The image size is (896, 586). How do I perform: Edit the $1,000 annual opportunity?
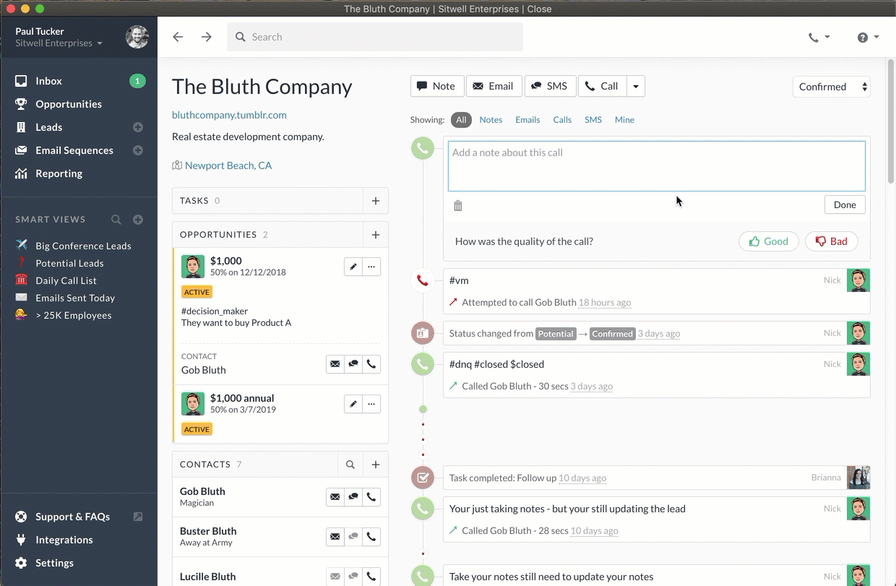[x=353, y=404]
